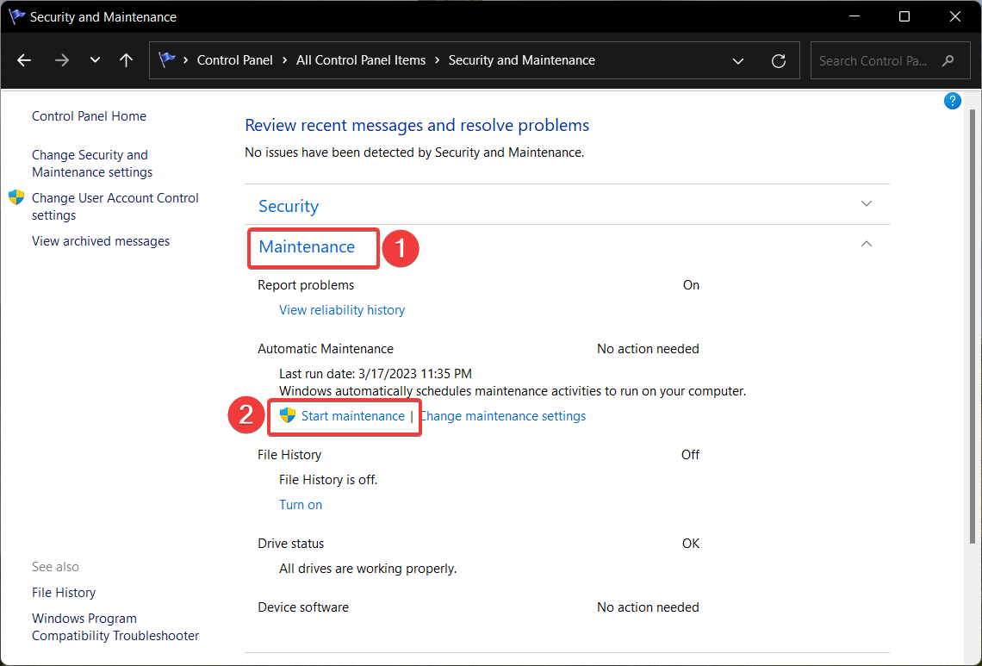Open Change maintenance settings
The height and width of the screenshot is (666, 982).
click(x=503, y=415)
